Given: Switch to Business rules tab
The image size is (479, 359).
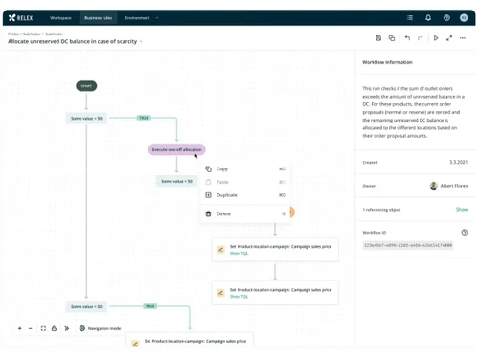Looking at the screenshot, I should [98, 18].
